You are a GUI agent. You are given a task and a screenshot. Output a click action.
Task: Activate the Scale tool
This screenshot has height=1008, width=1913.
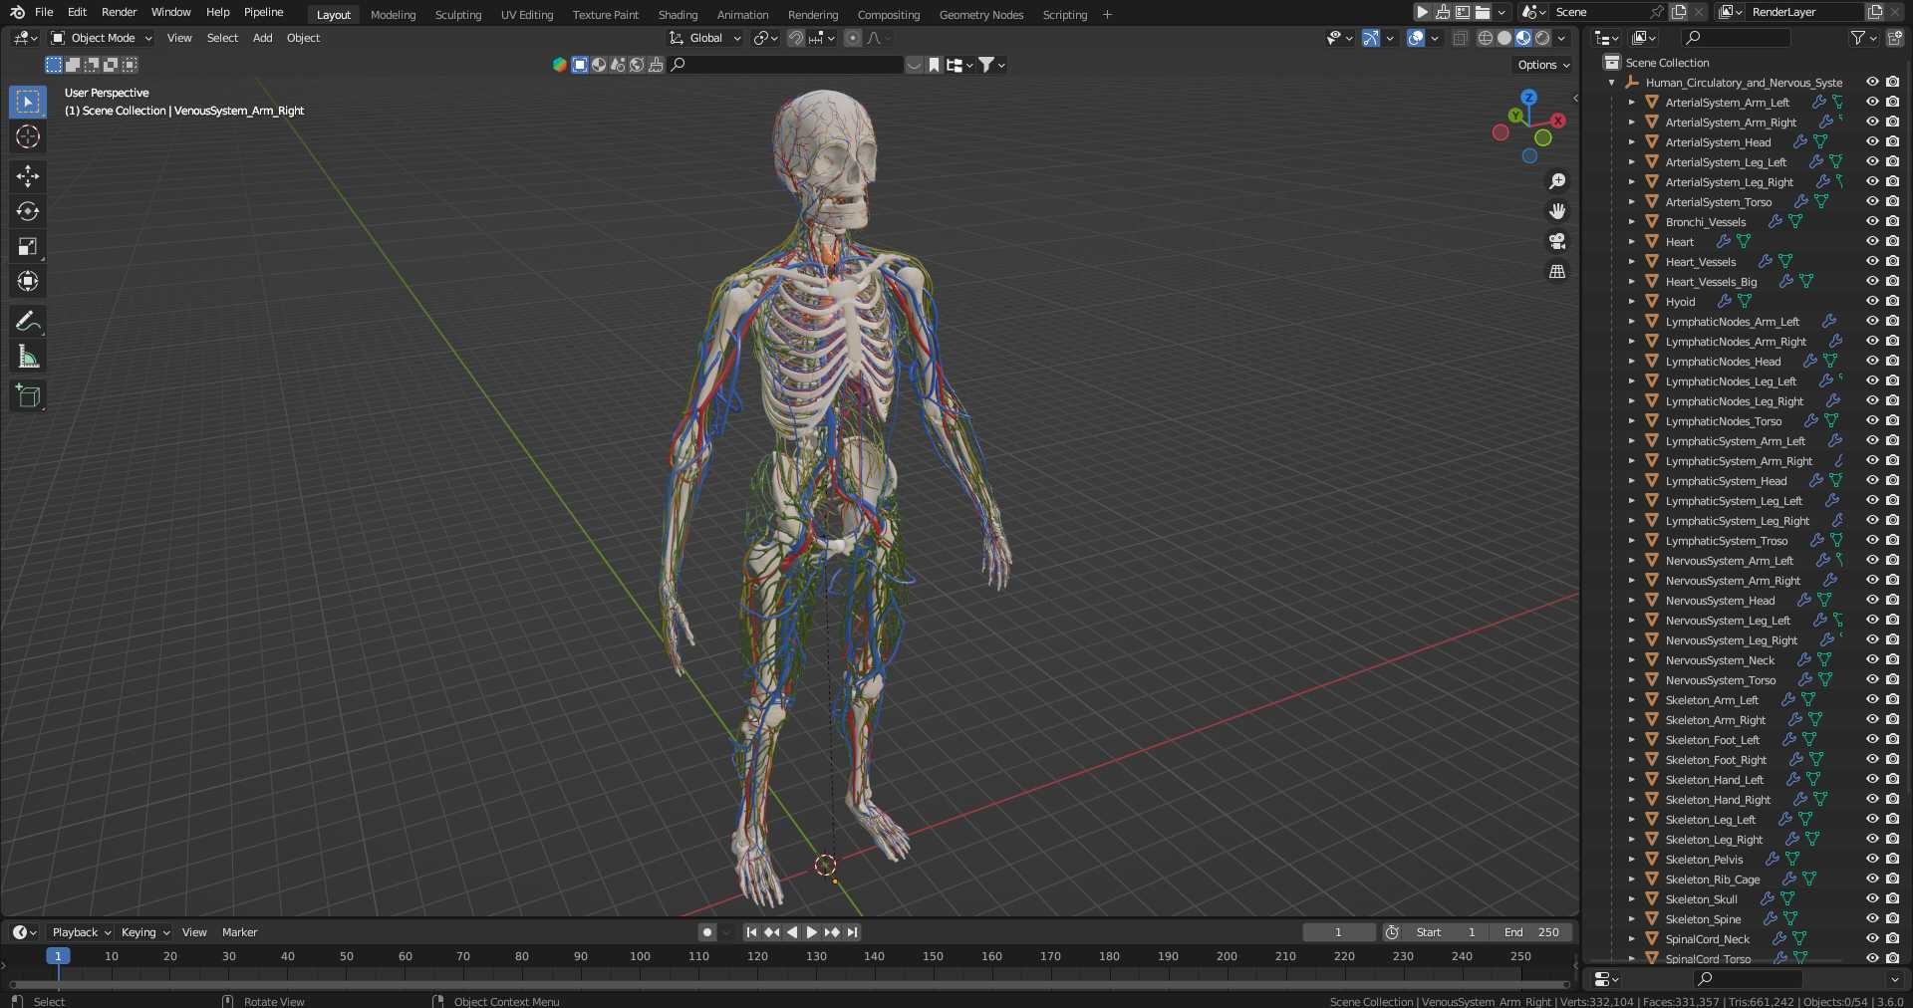[28, 246]
